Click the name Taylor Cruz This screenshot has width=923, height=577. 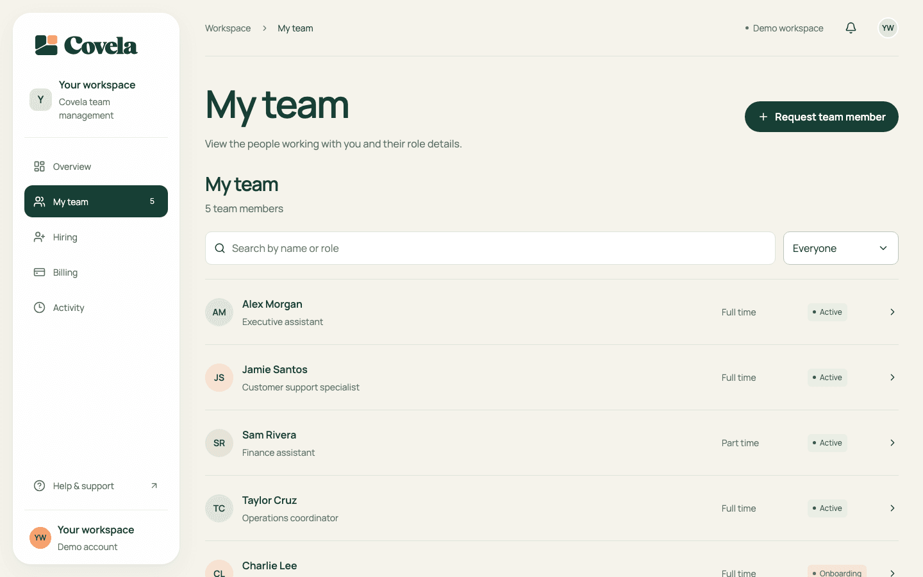coord(269,500)
